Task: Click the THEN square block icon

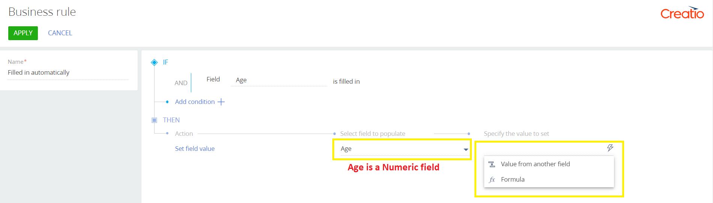Action: (x=154, y=120)
